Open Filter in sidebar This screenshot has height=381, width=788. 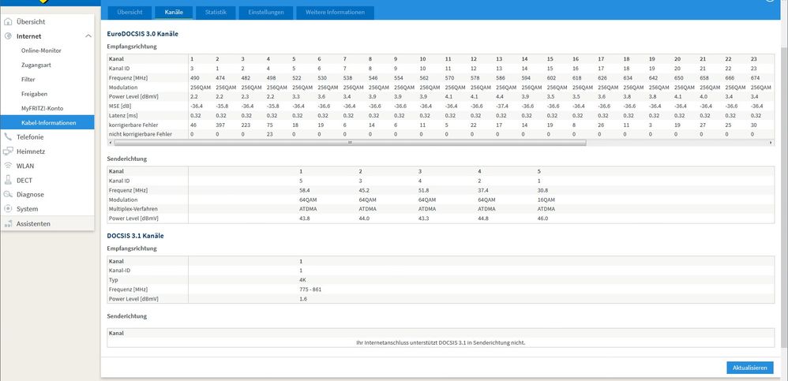28,80
